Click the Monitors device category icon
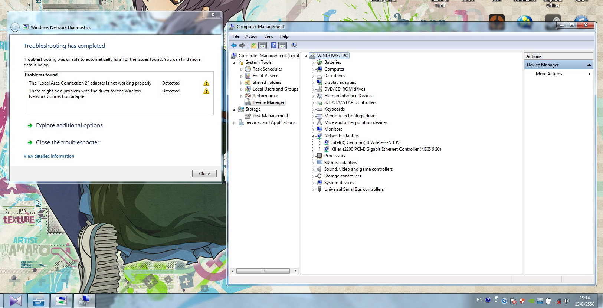The width and height of the screenshot is (603, 308). click(319, 129)
